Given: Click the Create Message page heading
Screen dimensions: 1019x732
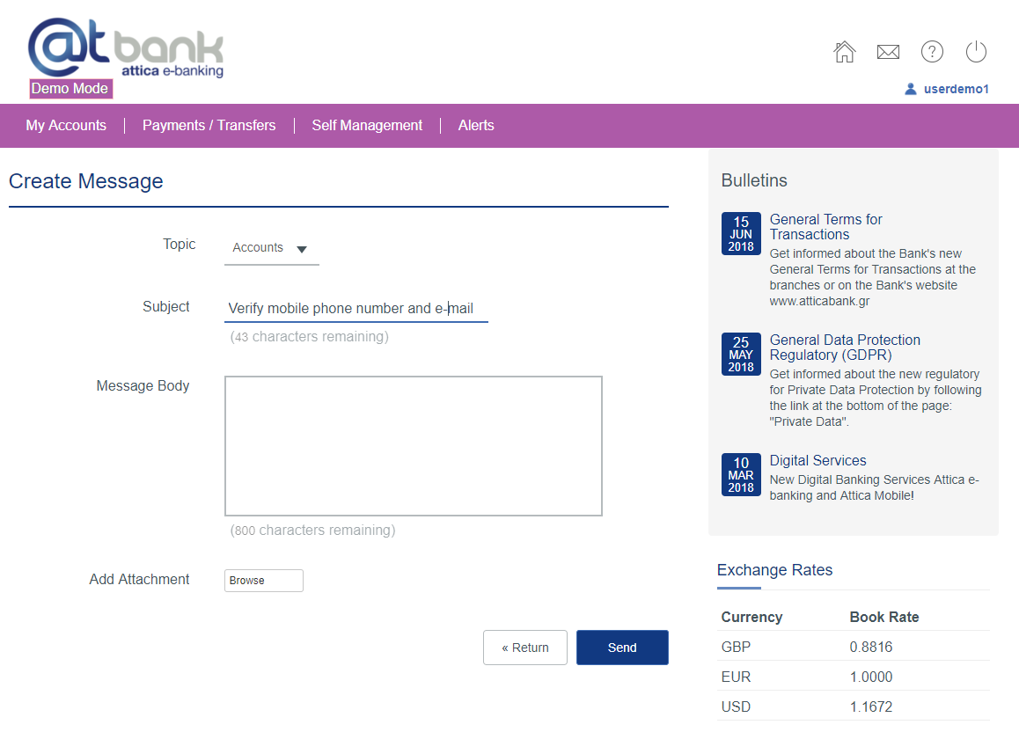Looking at the screenshot, I should click(x=85, y=181).
